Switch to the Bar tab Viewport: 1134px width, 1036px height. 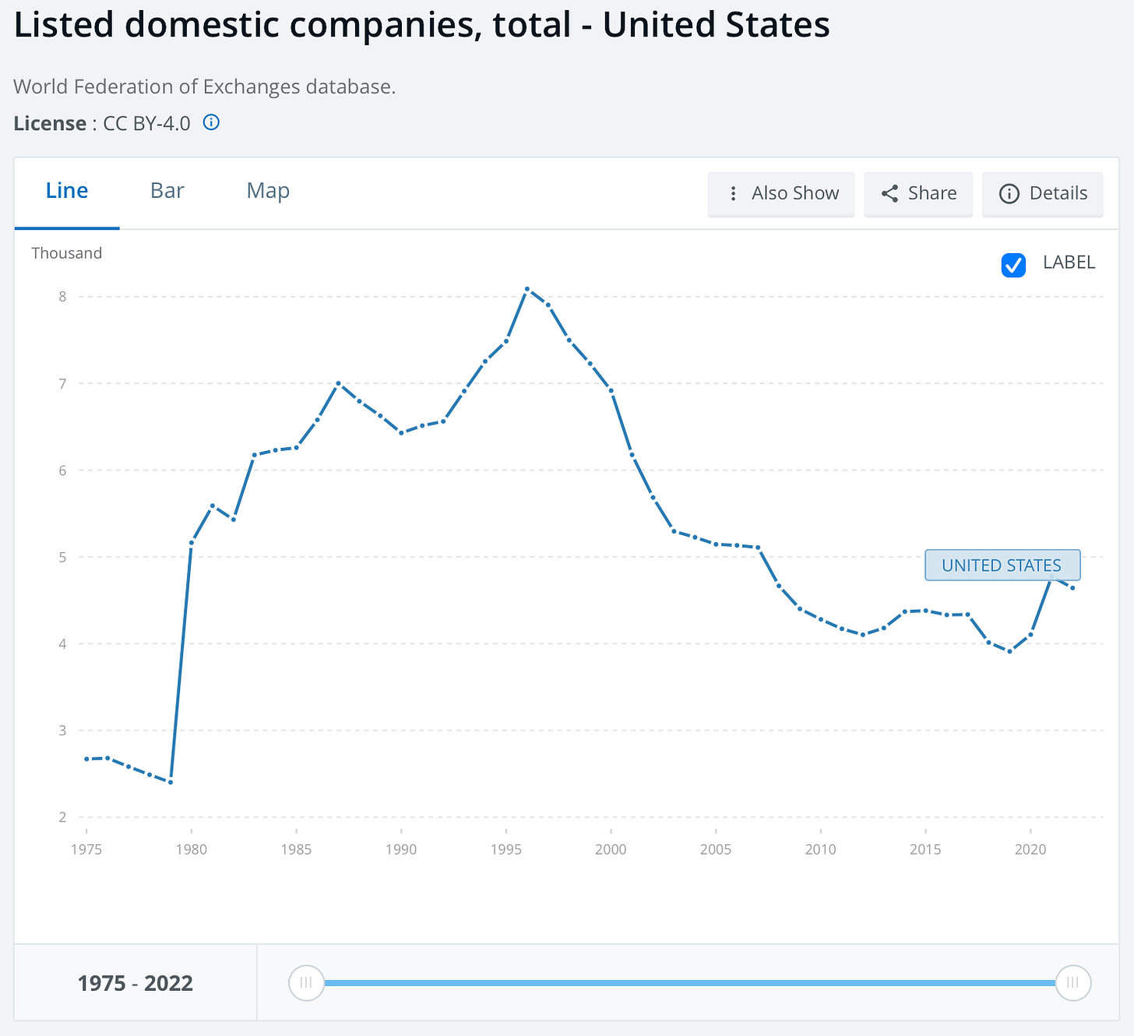coord(167,191)
